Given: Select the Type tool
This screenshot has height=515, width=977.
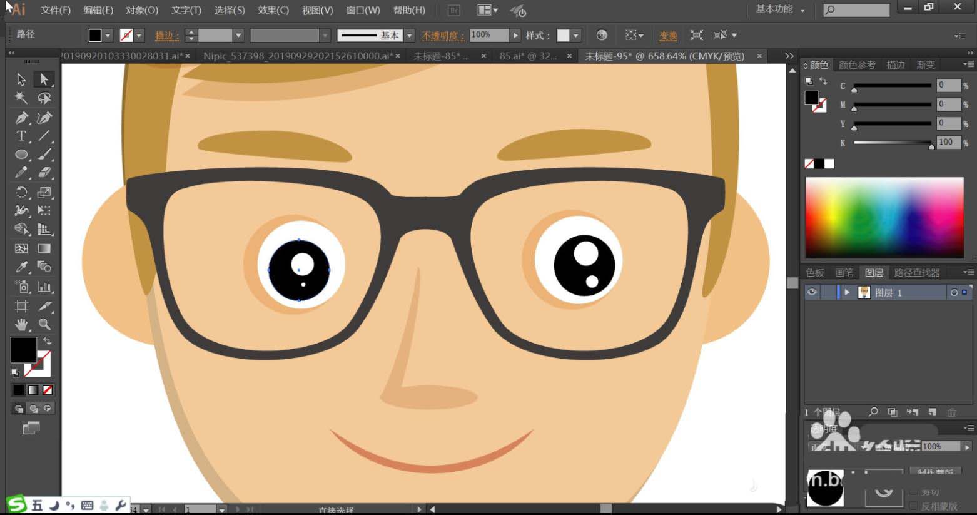Looking at the screenshot, I should (21, 136).
